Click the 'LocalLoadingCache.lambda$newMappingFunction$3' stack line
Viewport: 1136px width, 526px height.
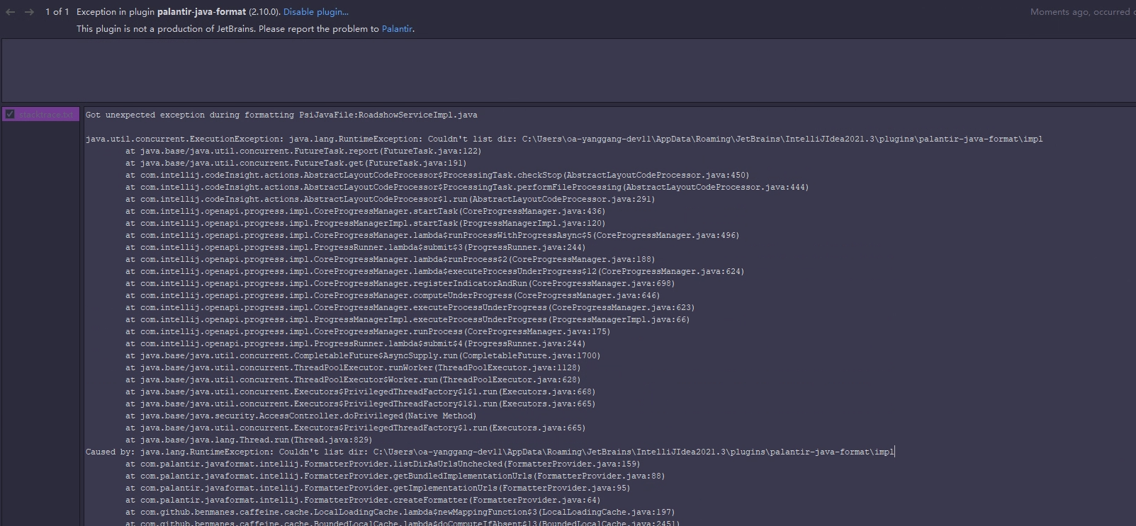[400, 512]
